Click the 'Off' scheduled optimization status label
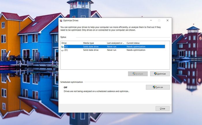The image size is (202, 125). pyautogui.click(x=66, y=87)
